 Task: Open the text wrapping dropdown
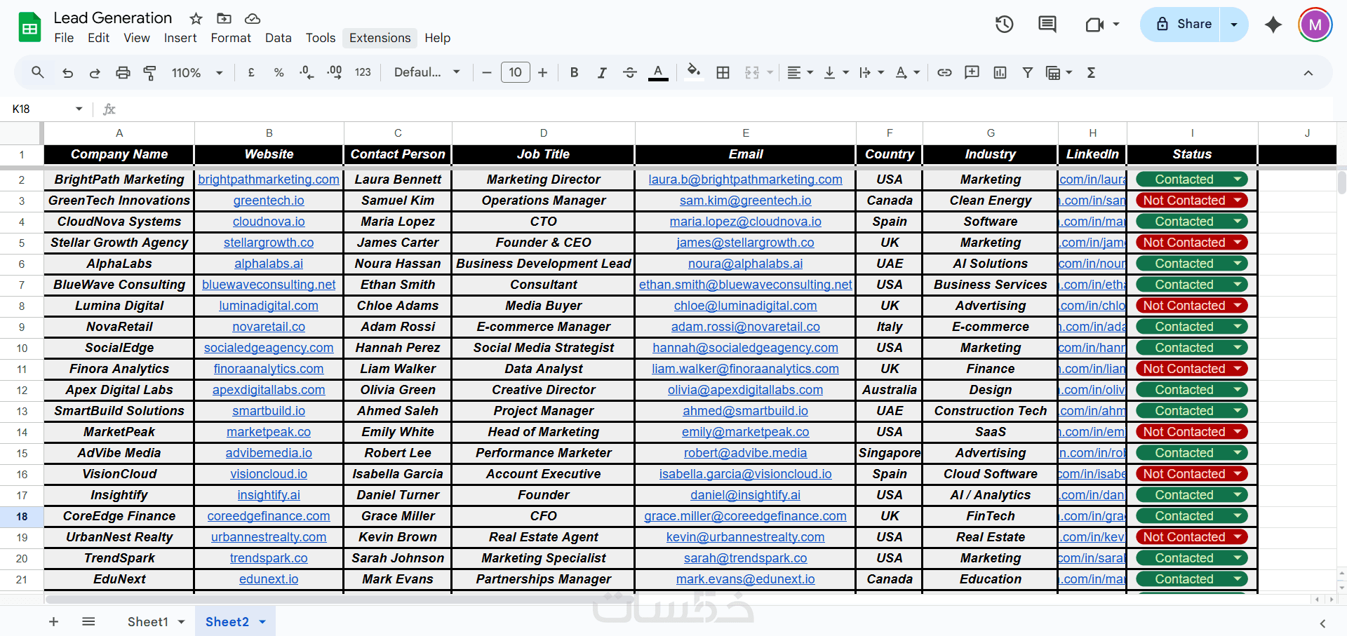pos(871,72)
